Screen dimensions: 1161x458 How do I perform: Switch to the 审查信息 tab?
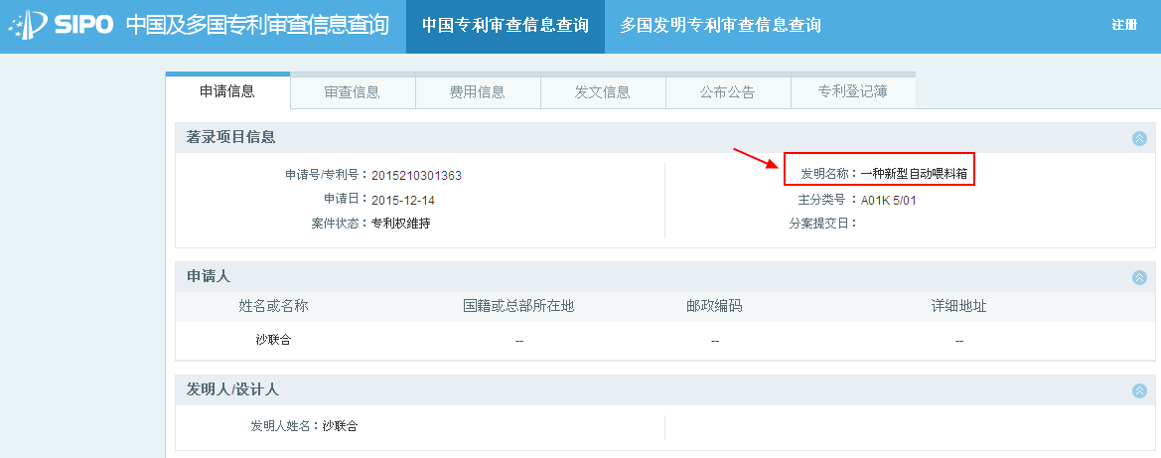pyautogui.click(x=353, y=92)
